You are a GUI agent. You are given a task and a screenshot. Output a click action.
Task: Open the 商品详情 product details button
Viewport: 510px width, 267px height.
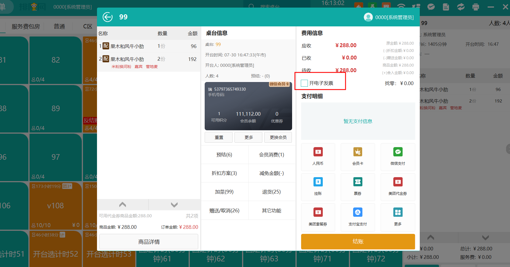pos(149,242)
